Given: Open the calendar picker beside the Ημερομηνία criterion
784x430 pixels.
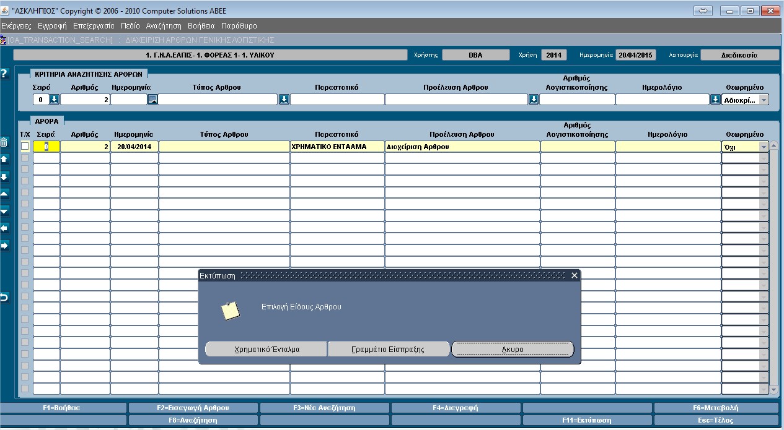Looking at the screenshot, I should tap(152, 99).
